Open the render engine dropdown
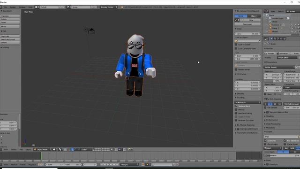The height and width of the screenshot is (169, 300). 109,7
